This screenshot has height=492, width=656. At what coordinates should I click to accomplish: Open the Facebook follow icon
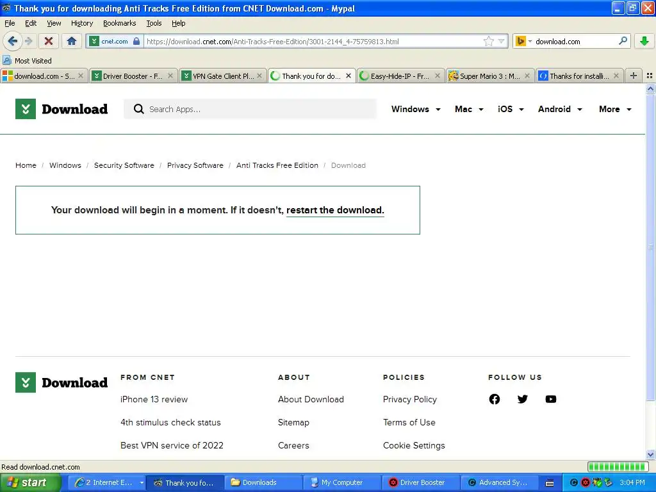click(x=494, y=399)
